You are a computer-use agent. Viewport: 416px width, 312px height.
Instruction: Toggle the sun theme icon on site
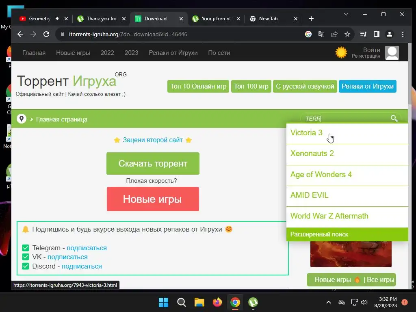click(x=341, y=52)
